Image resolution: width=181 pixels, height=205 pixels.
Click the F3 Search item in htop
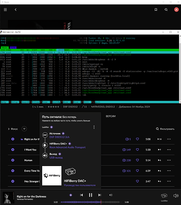tap(24, 102)
